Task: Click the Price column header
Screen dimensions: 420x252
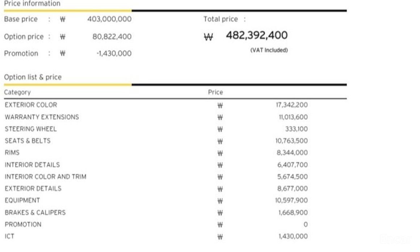Action: pyautogui.click(x=215, y=92)
